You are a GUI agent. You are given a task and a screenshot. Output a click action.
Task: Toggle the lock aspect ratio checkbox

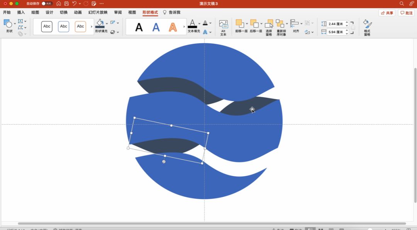pos(353,28)
